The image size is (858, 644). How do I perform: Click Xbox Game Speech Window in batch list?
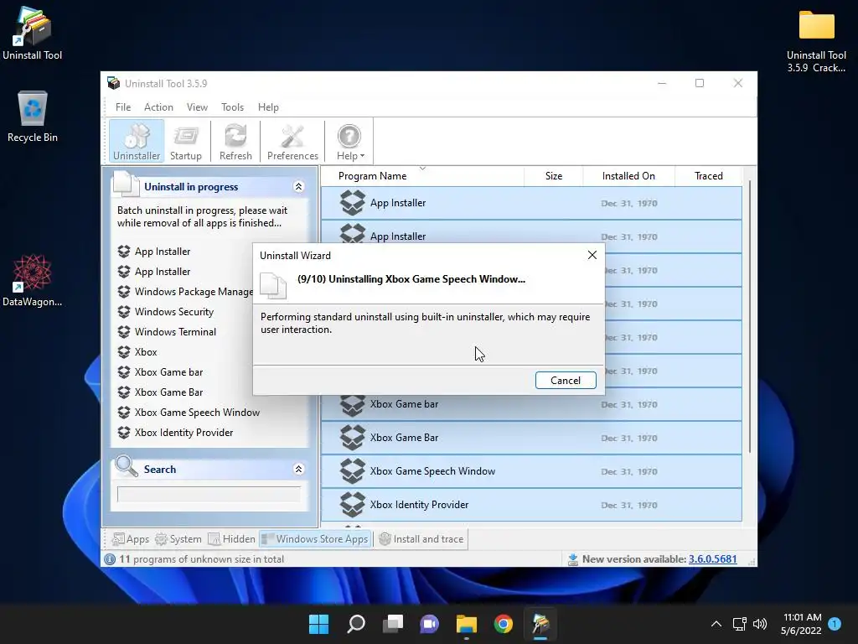[x=189, y=413]
